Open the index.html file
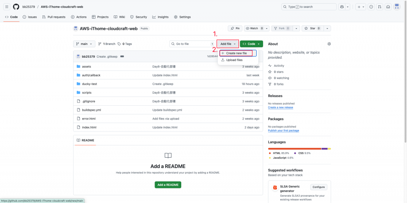 point(89,128)
